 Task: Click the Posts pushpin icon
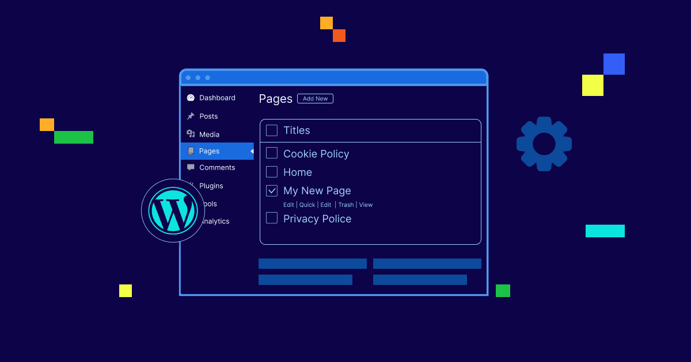coord(191,116)
